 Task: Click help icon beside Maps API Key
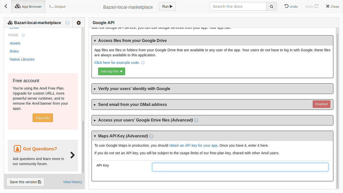(x=151, y=136)
